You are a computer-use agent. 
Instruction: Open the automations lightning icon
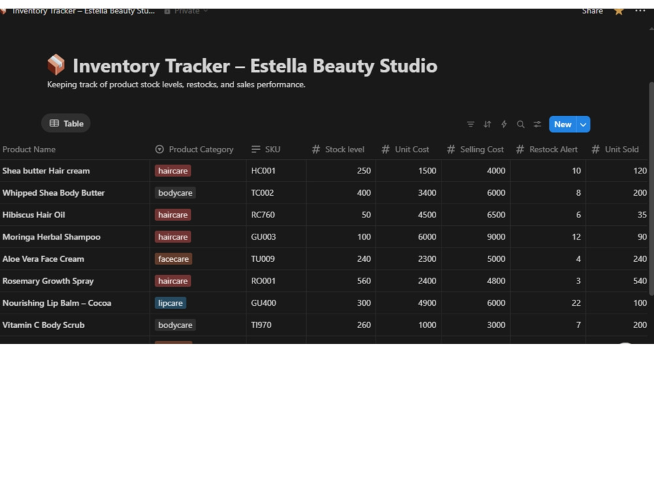pos(504,124)
